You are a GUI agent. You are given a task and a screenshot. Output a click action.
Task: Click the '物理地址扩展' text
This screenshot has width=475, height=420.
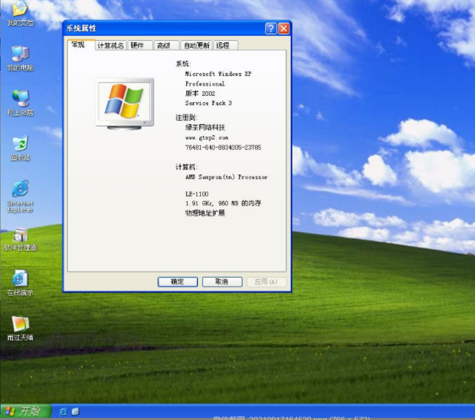point(205,213)
